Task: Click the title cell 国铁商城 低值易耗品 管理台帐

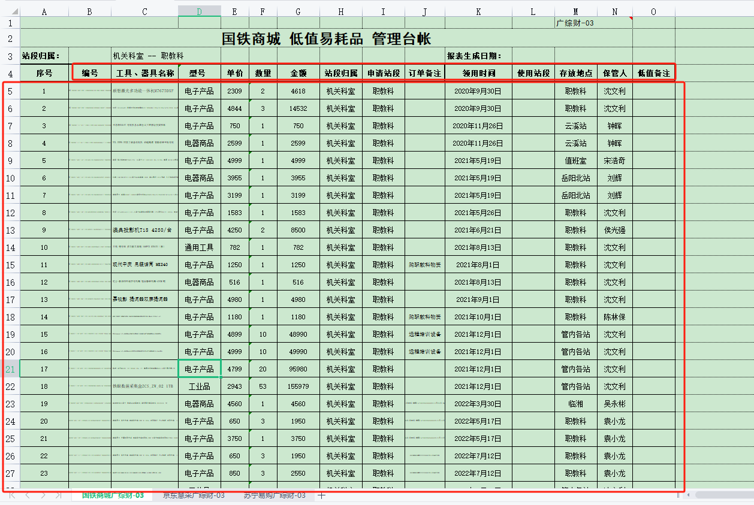Action: click(327, 40)
